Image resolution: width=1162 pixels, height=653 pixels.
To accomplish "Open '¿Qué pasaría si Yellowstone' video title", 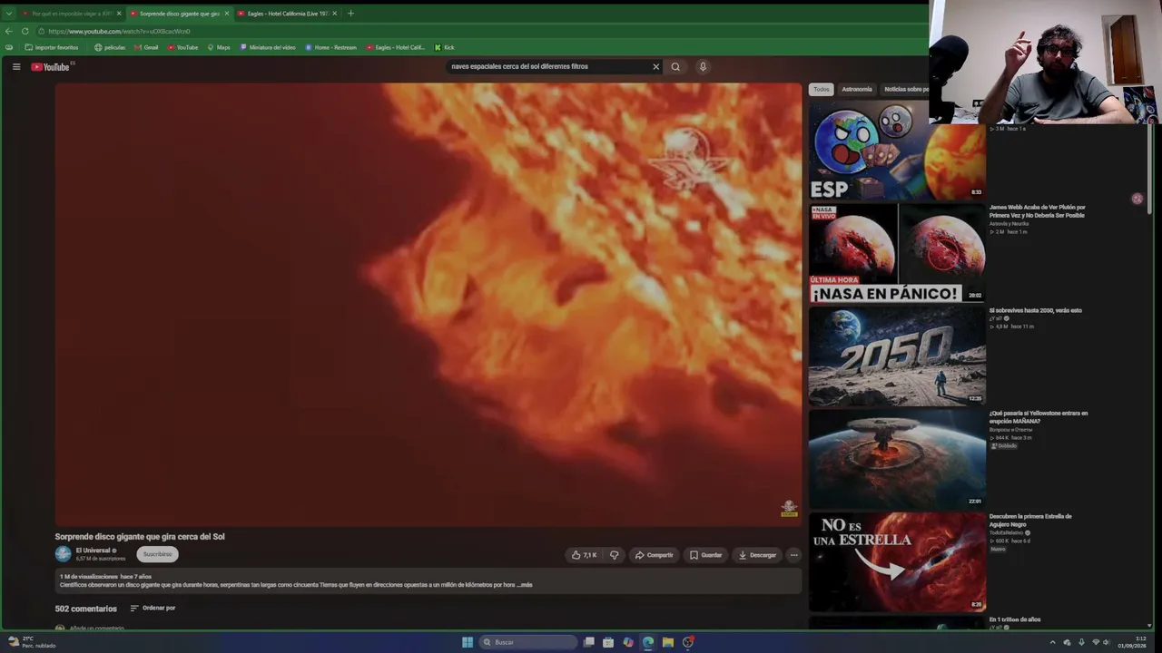I will tap(1039, 417).
